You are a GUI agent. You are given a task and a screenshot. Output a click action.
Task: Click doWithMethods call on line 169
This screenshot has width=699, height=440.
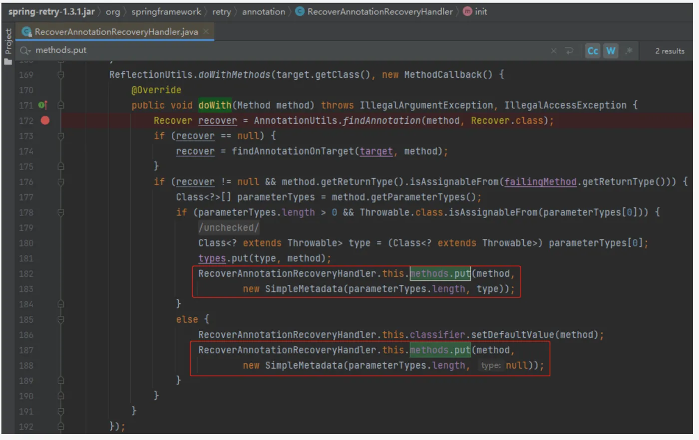pos(235,75)
